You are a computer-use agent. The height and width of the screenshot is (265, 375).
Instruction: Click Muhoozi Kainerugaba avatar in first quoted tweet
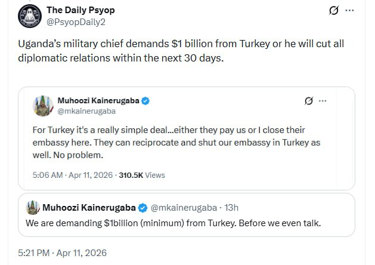coord(43,106)
